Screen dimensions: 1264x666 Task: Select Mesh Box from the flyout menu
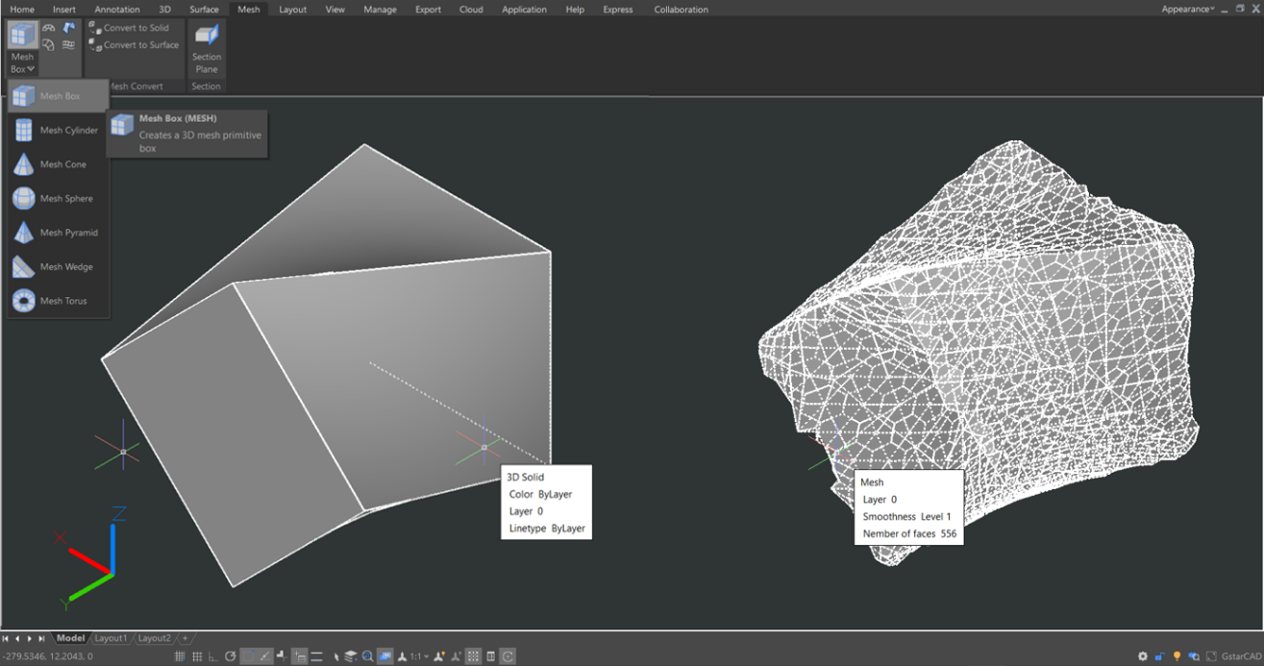[x=60, y=95]
